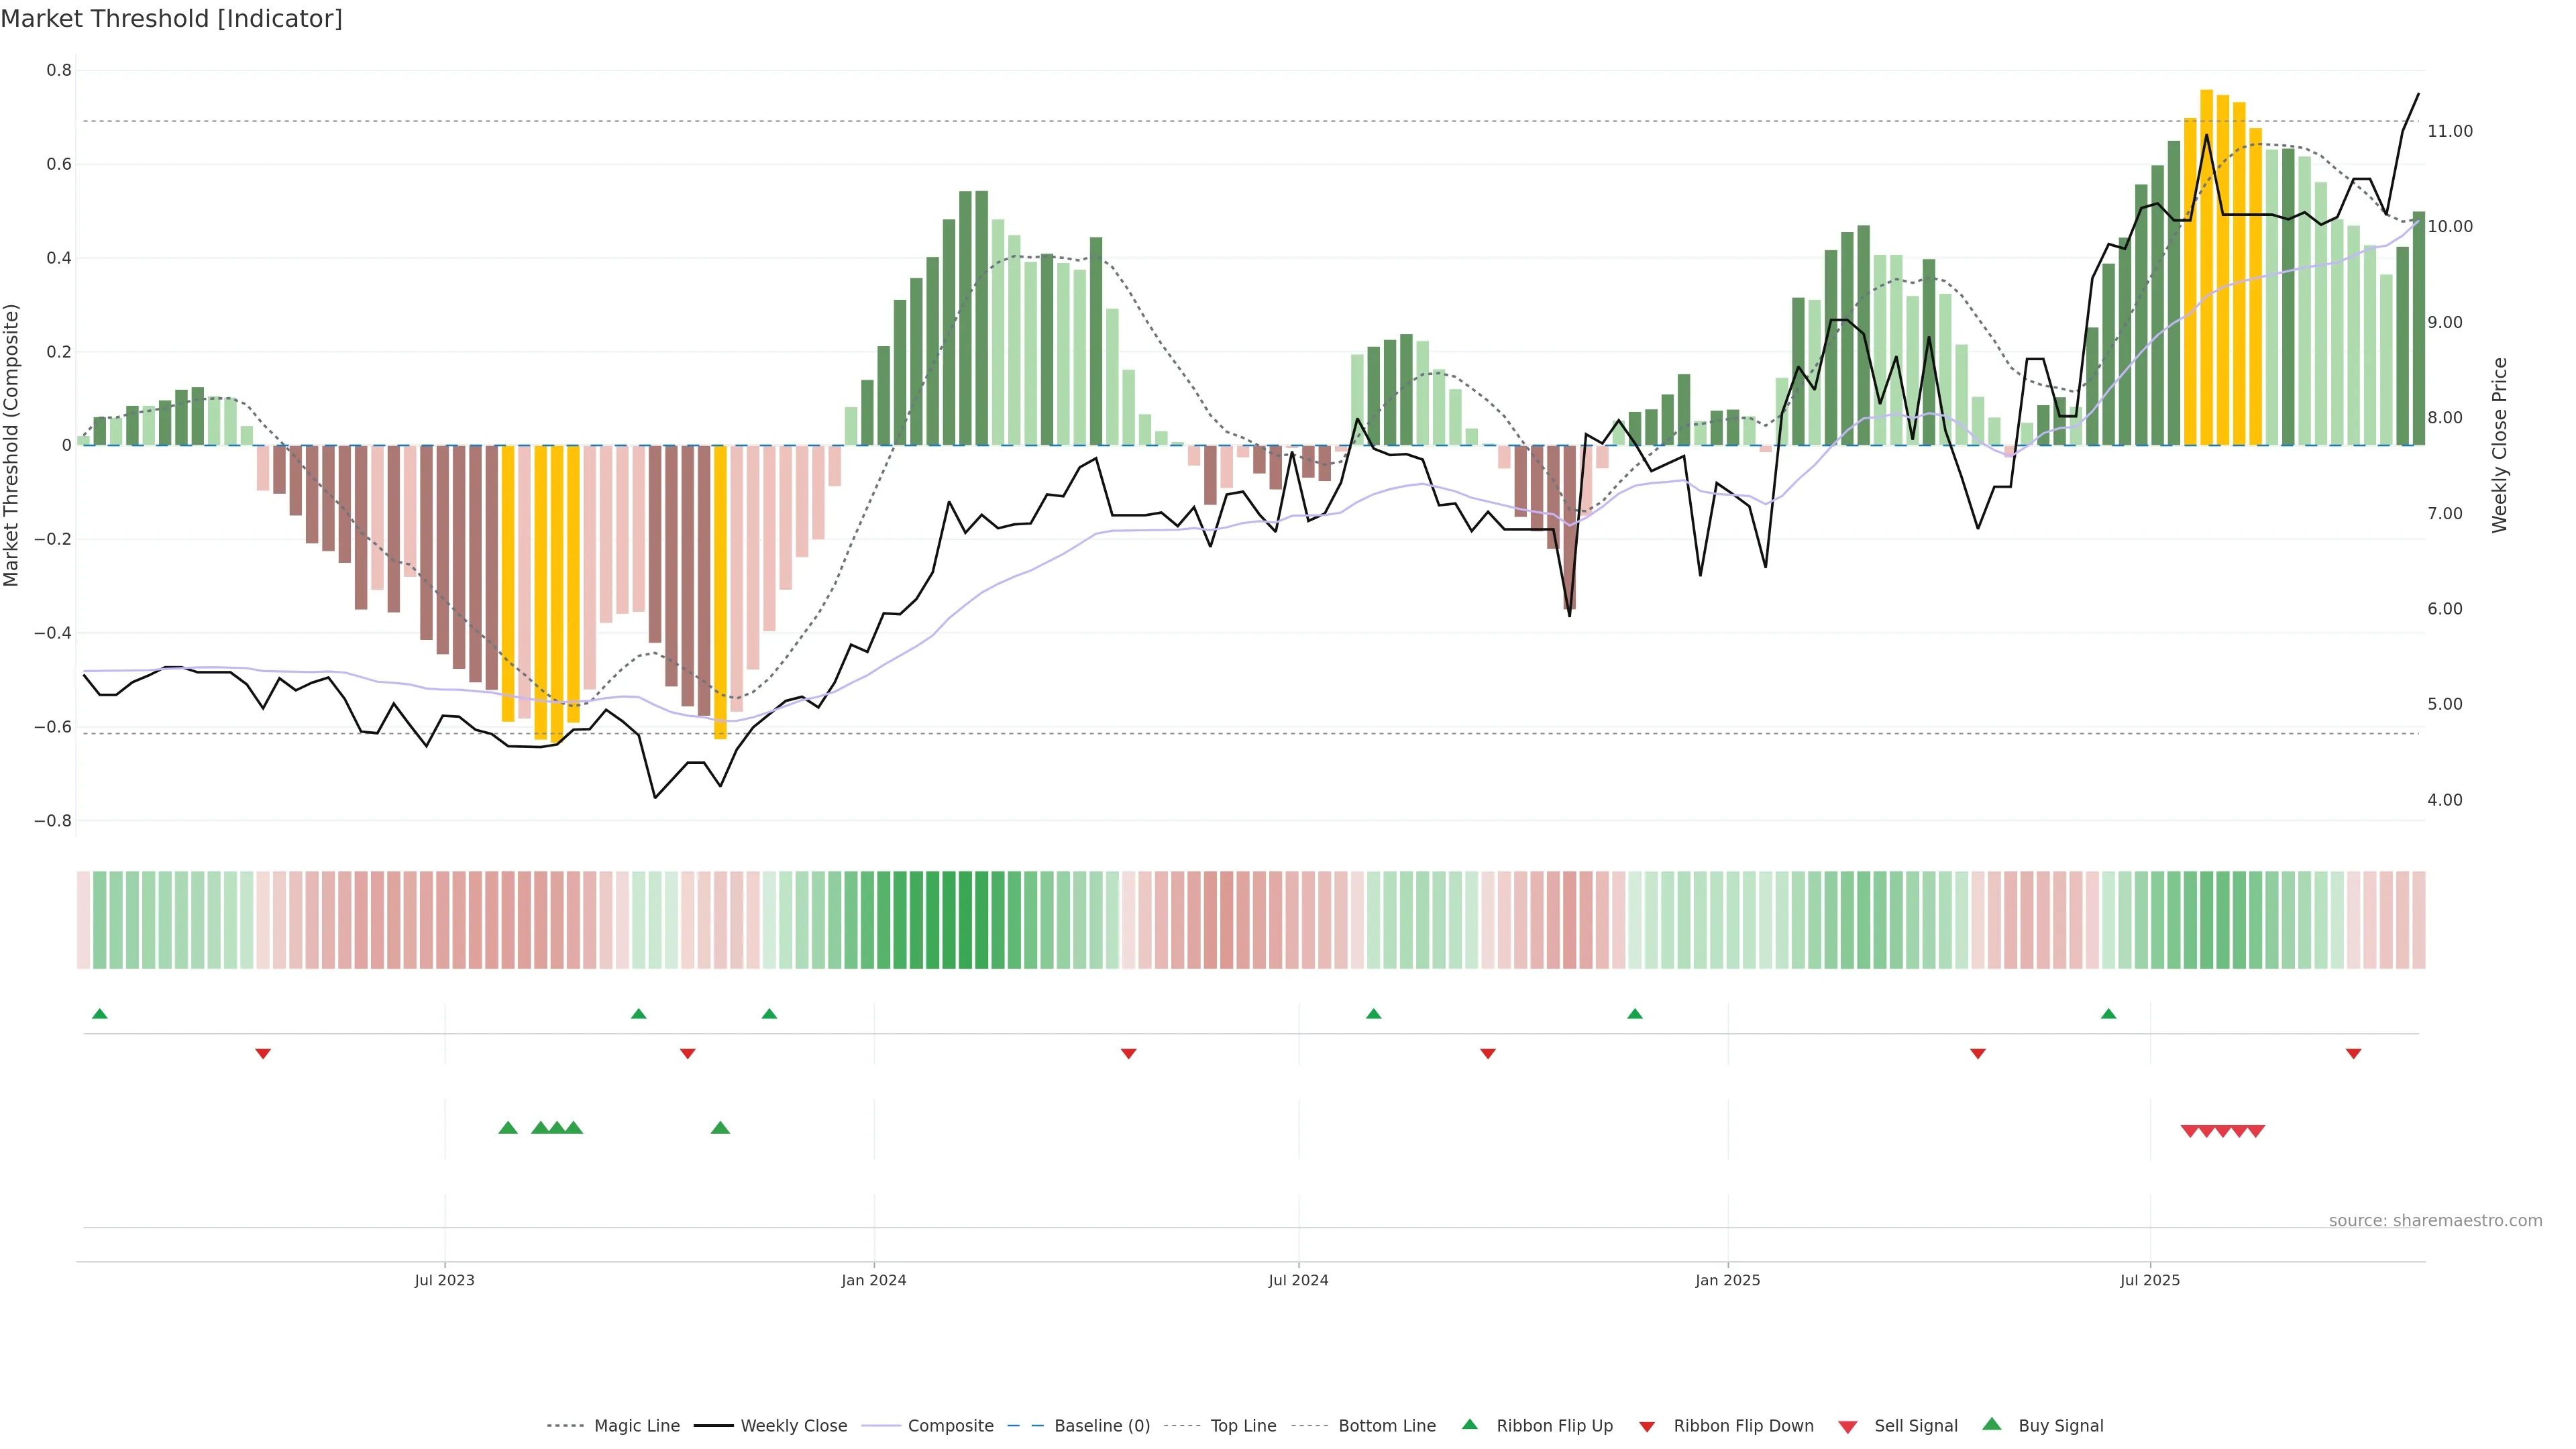The image size is (2576, 1449).
Task: Click the chart title Market Threshold [Indicator]
Action: tap(171, 19)
